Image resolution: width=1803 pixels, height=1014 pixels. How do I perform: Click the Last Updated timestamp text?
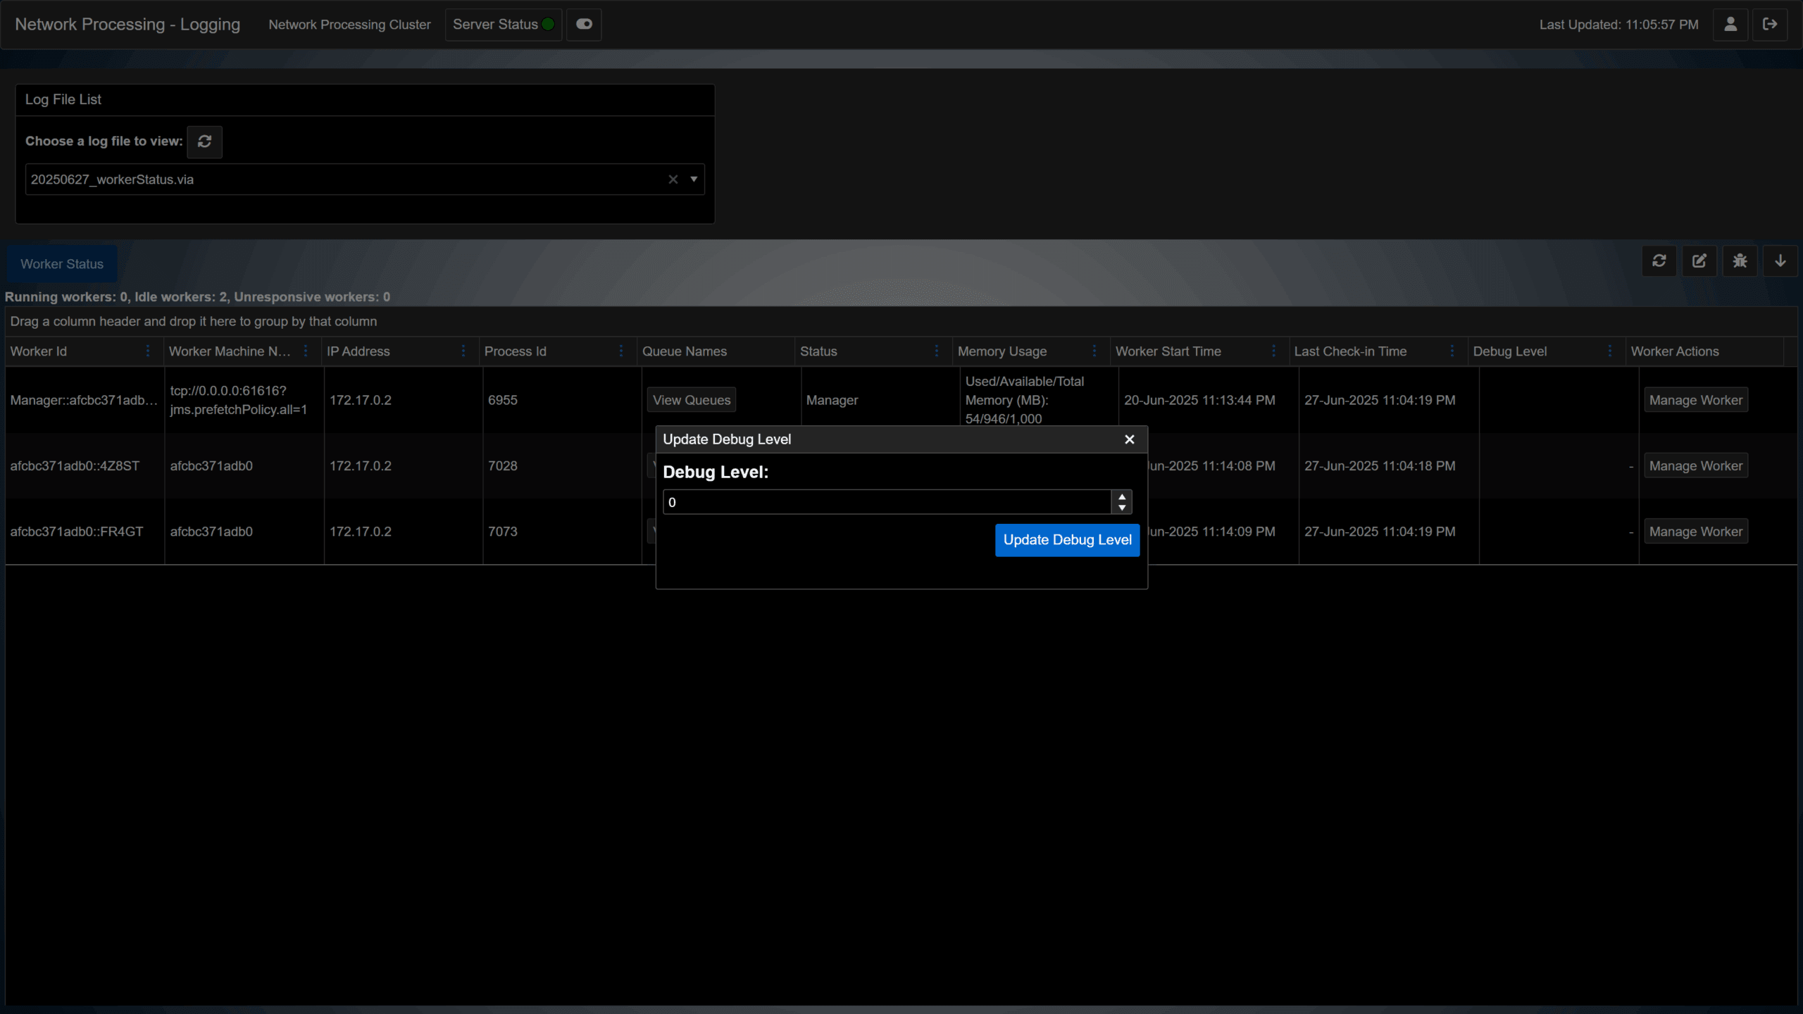coord(1618,25)
